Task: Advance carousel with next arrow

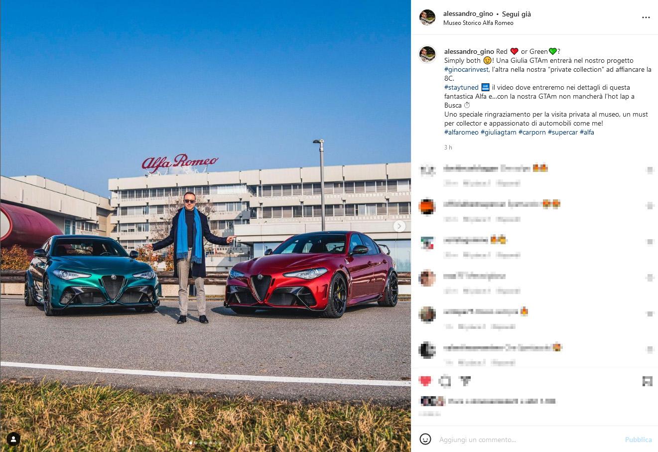Action: click(399, 226)
